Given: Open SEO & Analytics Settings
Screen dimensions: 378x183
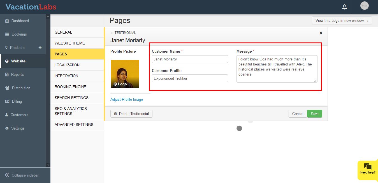Looking at the screenshot, I should [71, 111].
